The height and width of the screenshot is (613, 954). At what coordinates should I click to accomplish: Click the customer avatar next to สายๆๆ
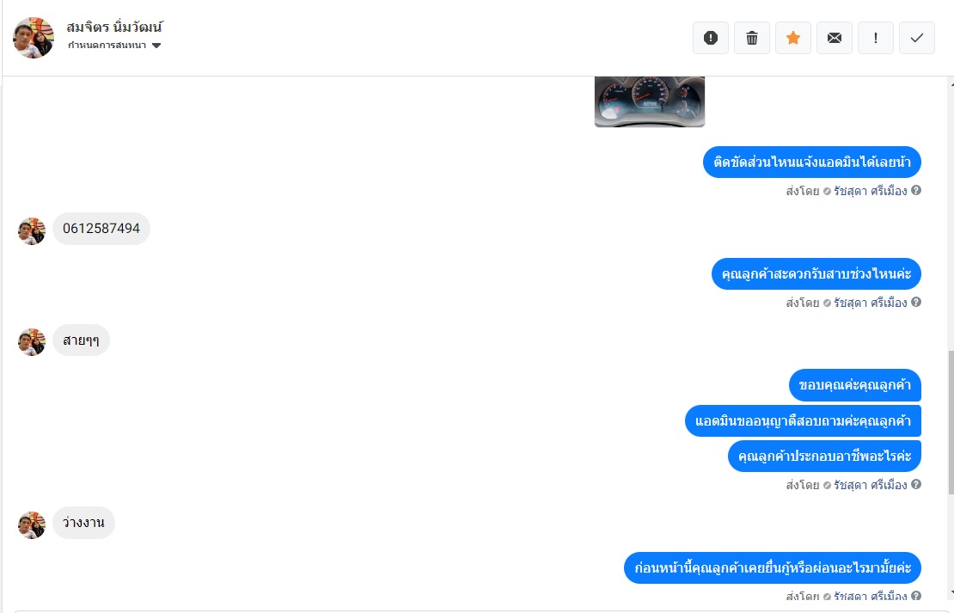coord(32,342)
